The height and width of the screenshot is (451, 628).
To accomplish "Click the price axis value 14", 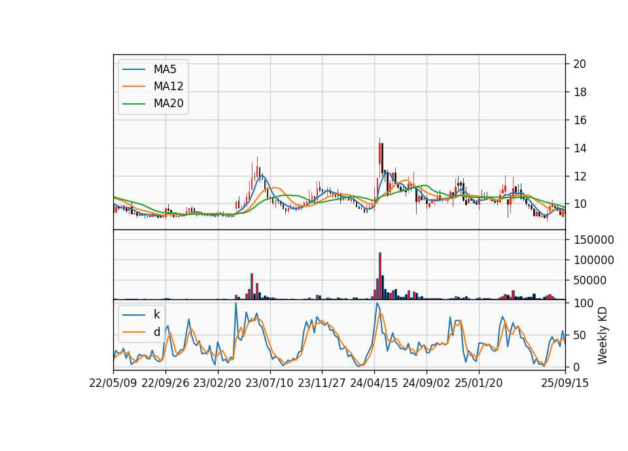I will tap(580, 148).
